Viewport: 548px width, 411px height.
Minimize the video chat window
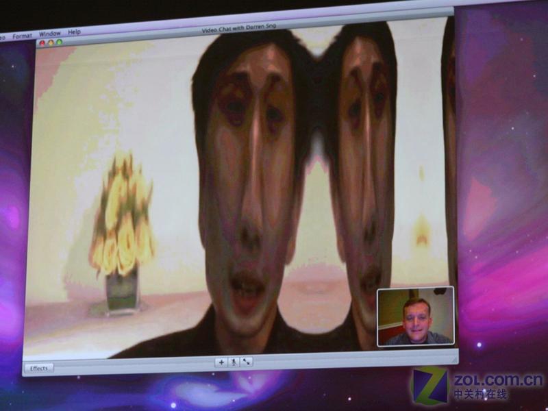coord(51,42)
